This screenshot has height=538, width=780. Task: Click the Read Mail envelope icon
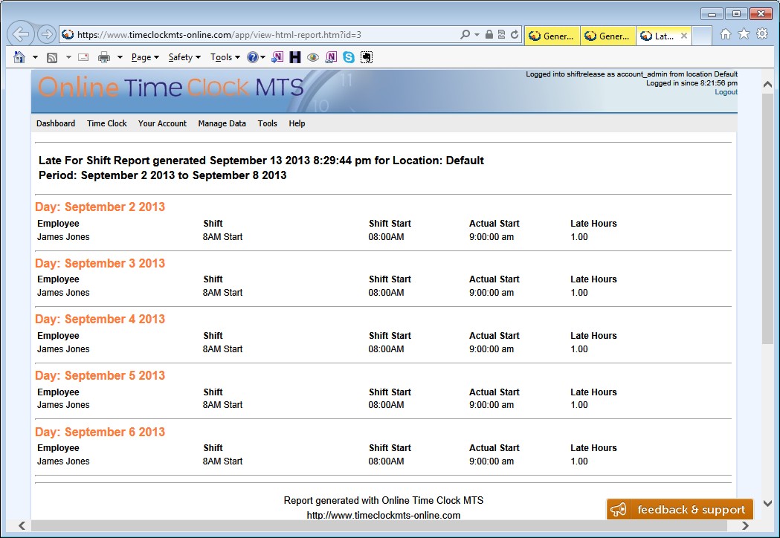pos(83,57)
